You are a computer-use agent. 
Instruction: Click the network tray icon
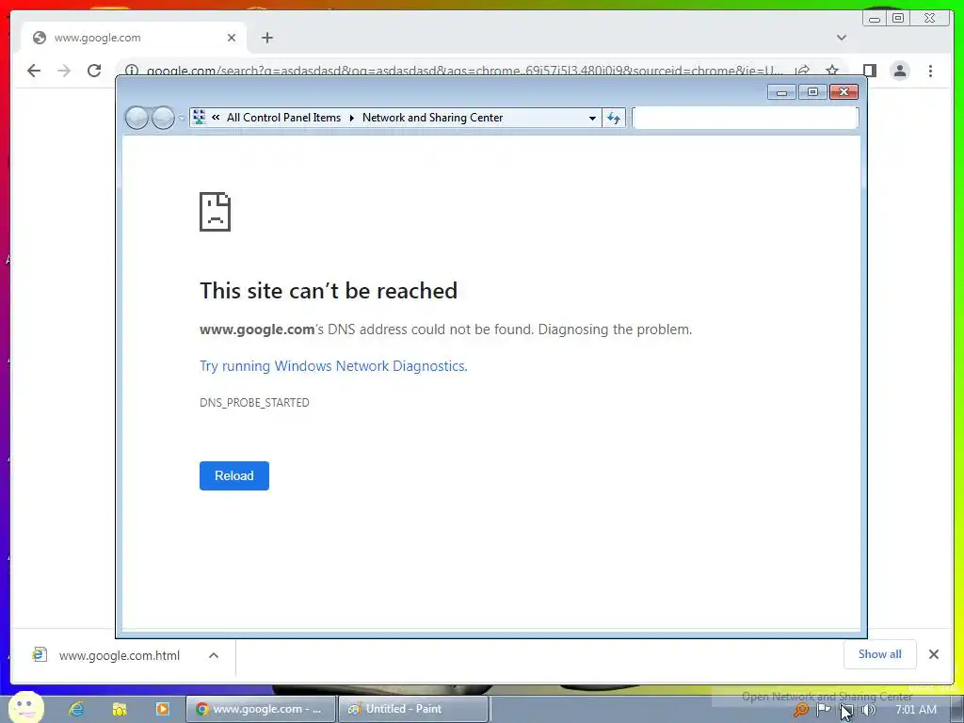click(x=846, y=710)
